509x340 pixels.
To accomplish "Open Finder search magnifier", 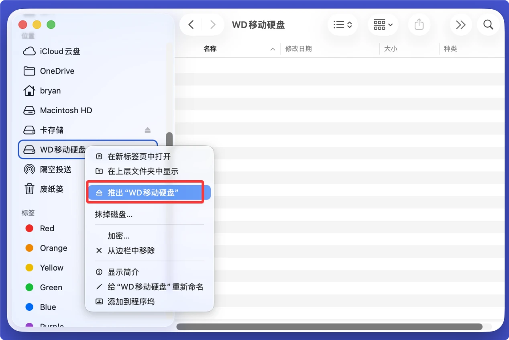I will point(488,25).
